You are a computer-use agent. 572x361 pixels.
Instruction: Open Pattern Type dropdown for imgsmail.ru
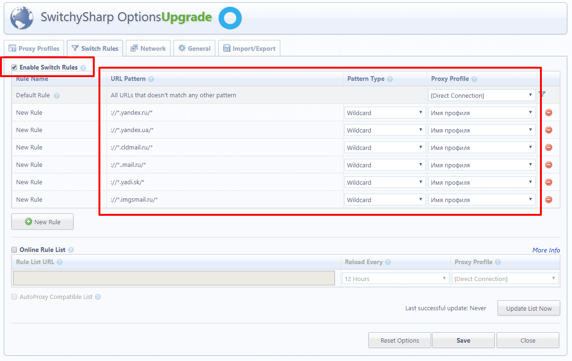385,200
